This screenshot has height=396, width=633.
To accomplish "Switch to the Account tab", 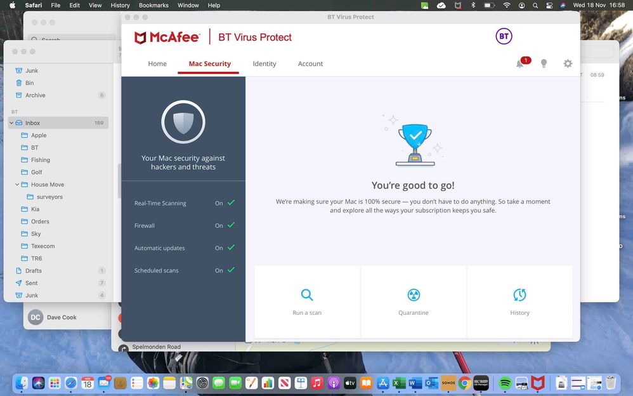I will coord(310,63).
